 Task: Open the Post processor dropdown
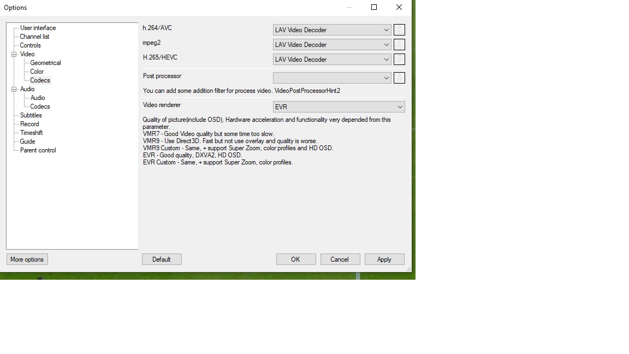pyautogui.click(x=332, y=78)
